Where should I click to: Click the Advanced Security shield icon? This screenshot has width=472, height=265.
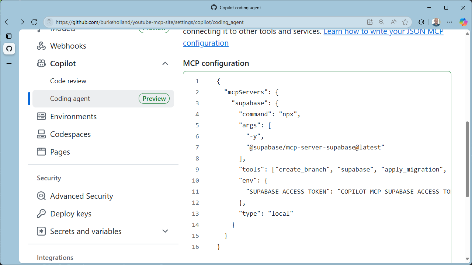click(x=41, y=196)
